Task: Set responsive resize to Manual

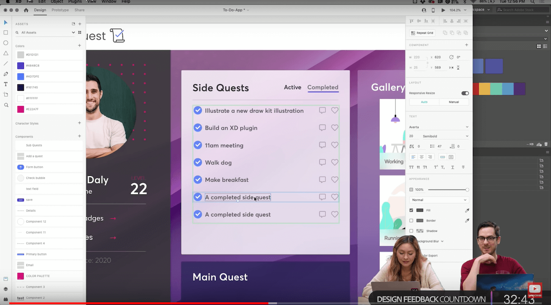Action: tap(454, 102)
